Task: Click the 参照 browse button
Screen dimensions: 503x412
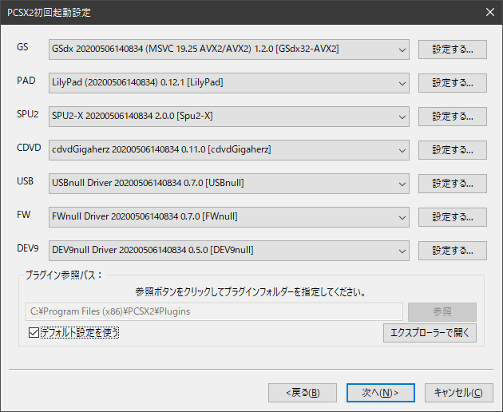Action: tap(442, 312)
